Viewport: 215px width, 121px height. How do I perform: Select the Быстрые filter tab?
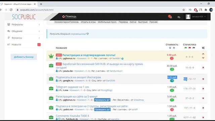pos(143,22)
